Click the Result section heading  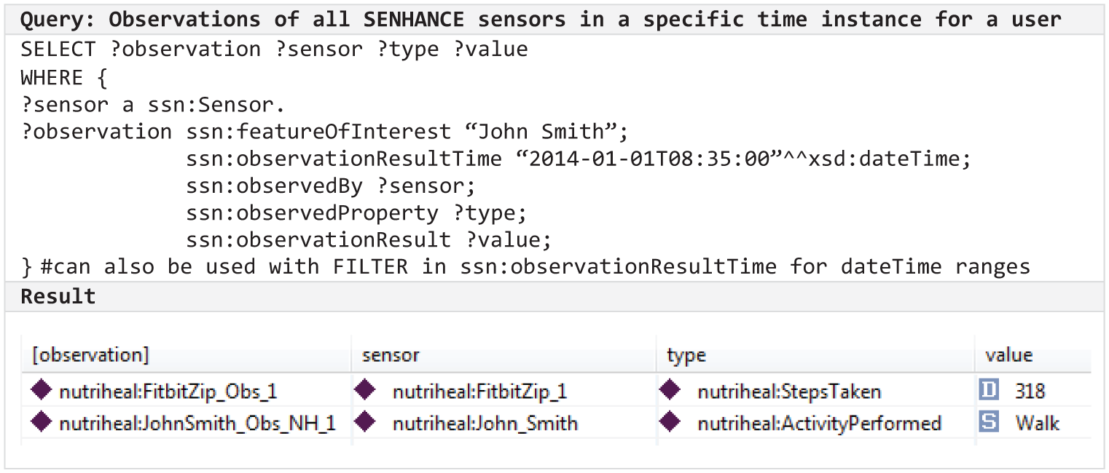click(x=58, y=296)
